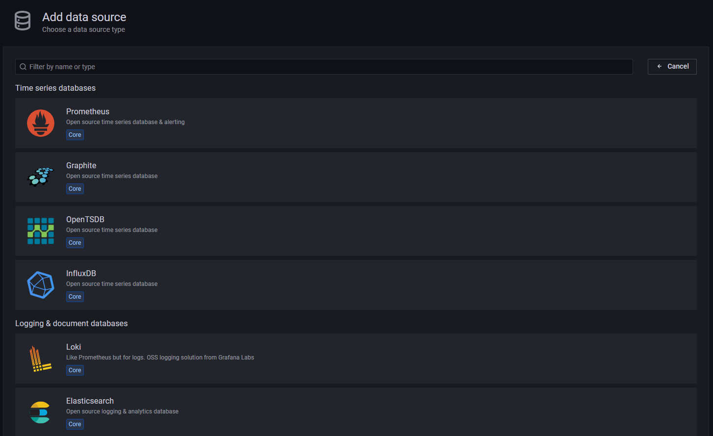This screenshot has width=713, height=436.
Task: Click the Graphite hexagon cluster logo
Action: coord(41,177)
